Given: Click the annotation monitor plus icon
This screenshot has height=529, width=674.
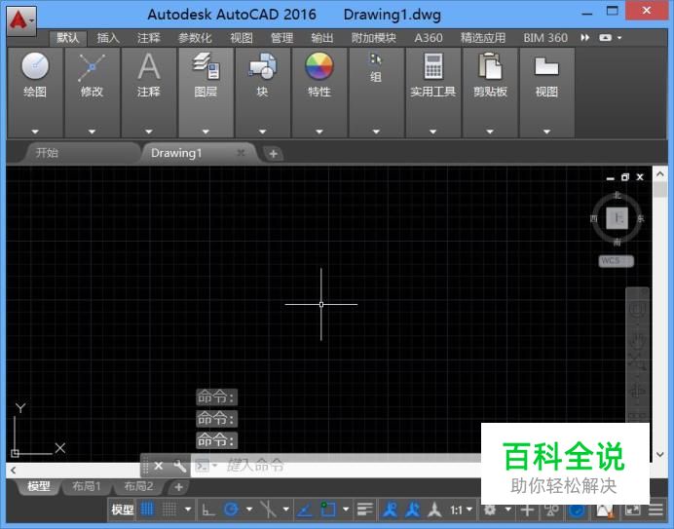Looking at the screenshot, I should click(x=528, y=510).
